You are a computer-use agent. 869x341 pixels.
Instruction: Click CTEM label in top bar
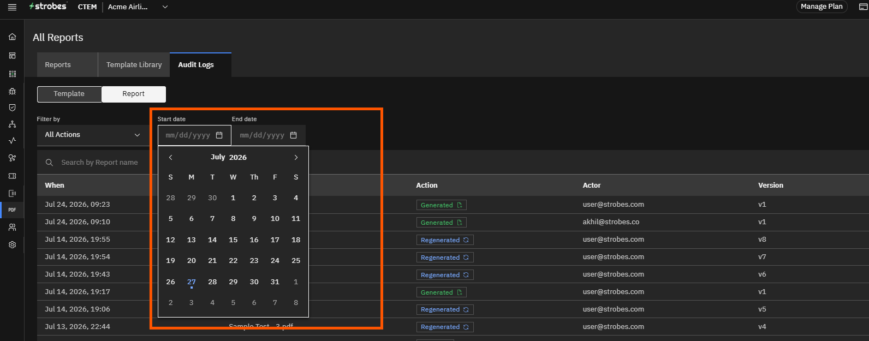(87, 7)
